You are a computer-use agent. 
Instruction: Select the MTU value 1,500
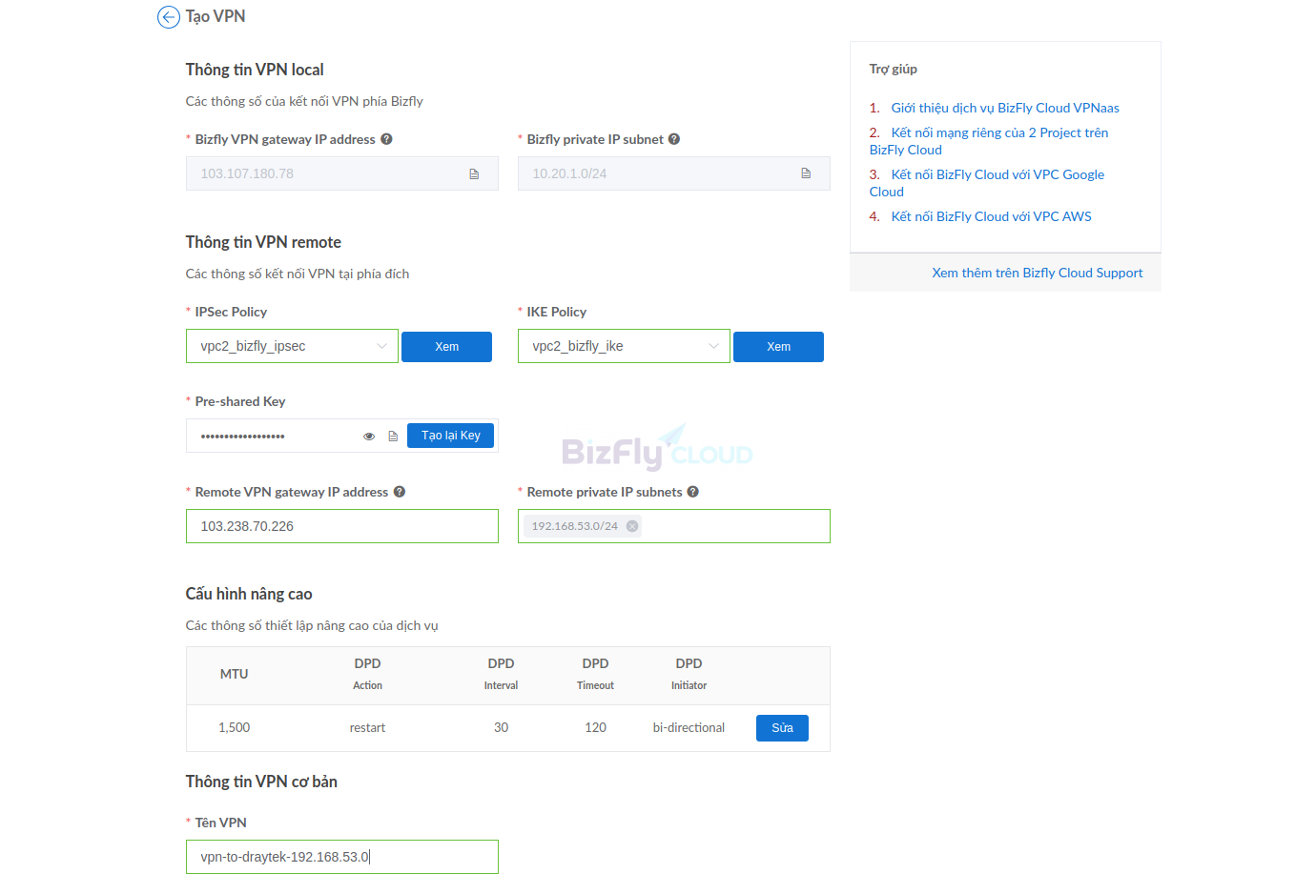click(234, 727)
